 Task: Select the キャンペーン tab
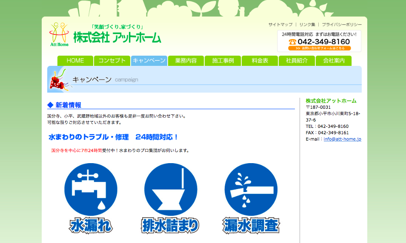click(149, 61)
